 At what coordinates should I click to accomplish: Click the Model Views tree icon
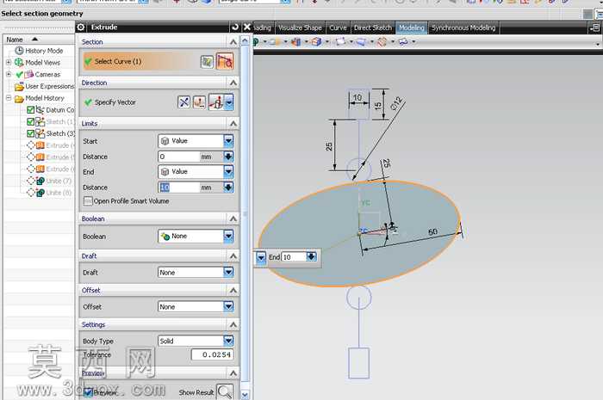(19, 62)
